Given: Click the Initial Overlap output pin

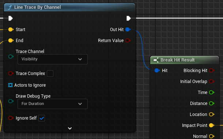Looking at the screenshot, I should (x=212, y=81).
